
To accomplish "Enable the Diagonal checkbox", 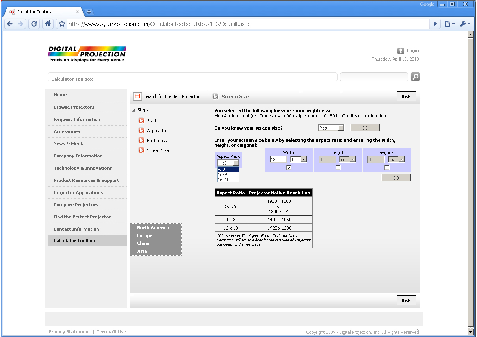I will point(387,167).
